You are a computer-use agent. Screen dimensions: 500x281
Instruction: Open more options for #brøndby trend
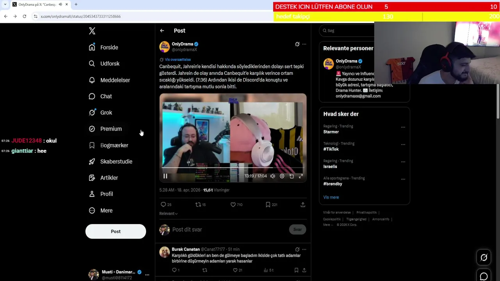403,179
